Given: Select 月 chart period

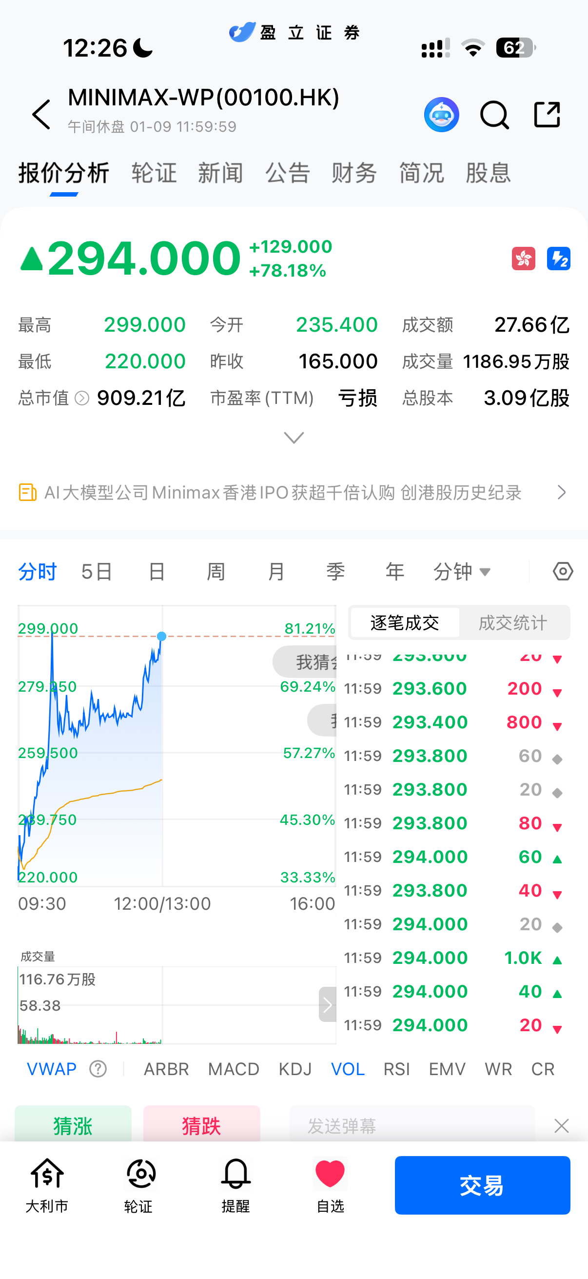Looking at the screenshot, I should pyautogui.click(x=276, y=572).
